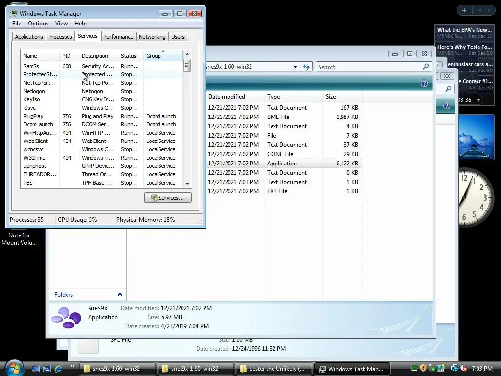Select the BML File row in Explorer

click(x=284, y=117)
